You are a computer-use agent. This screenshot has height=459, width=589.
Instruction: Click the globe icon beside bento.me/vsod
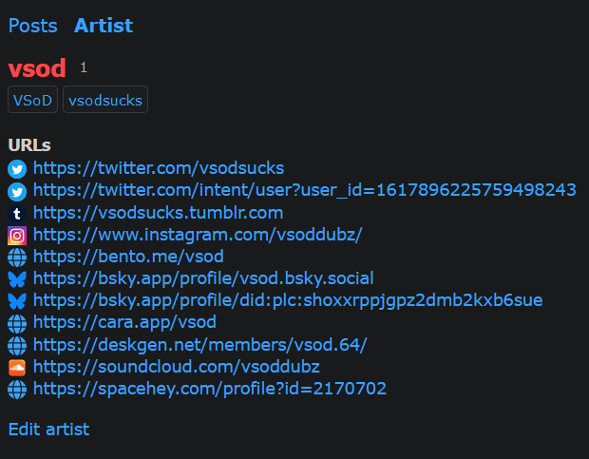click(x=17, y=257)
